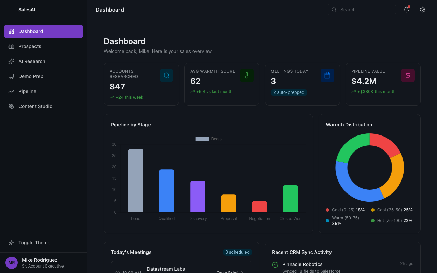Viewport: 437px width, 273px height.
Task: Open the calendar icon on Meetings Today card
Action: pyautogui.click(x=327, y=75)
